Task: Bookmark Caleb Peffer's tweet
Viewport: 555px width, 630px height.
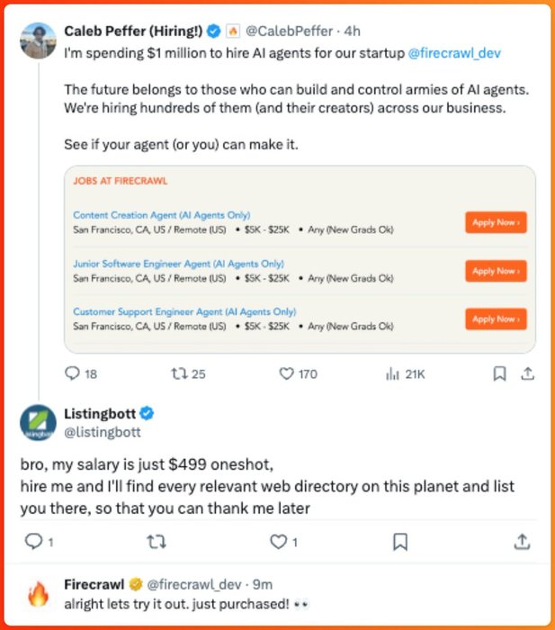Action: (x=499, y=373)
